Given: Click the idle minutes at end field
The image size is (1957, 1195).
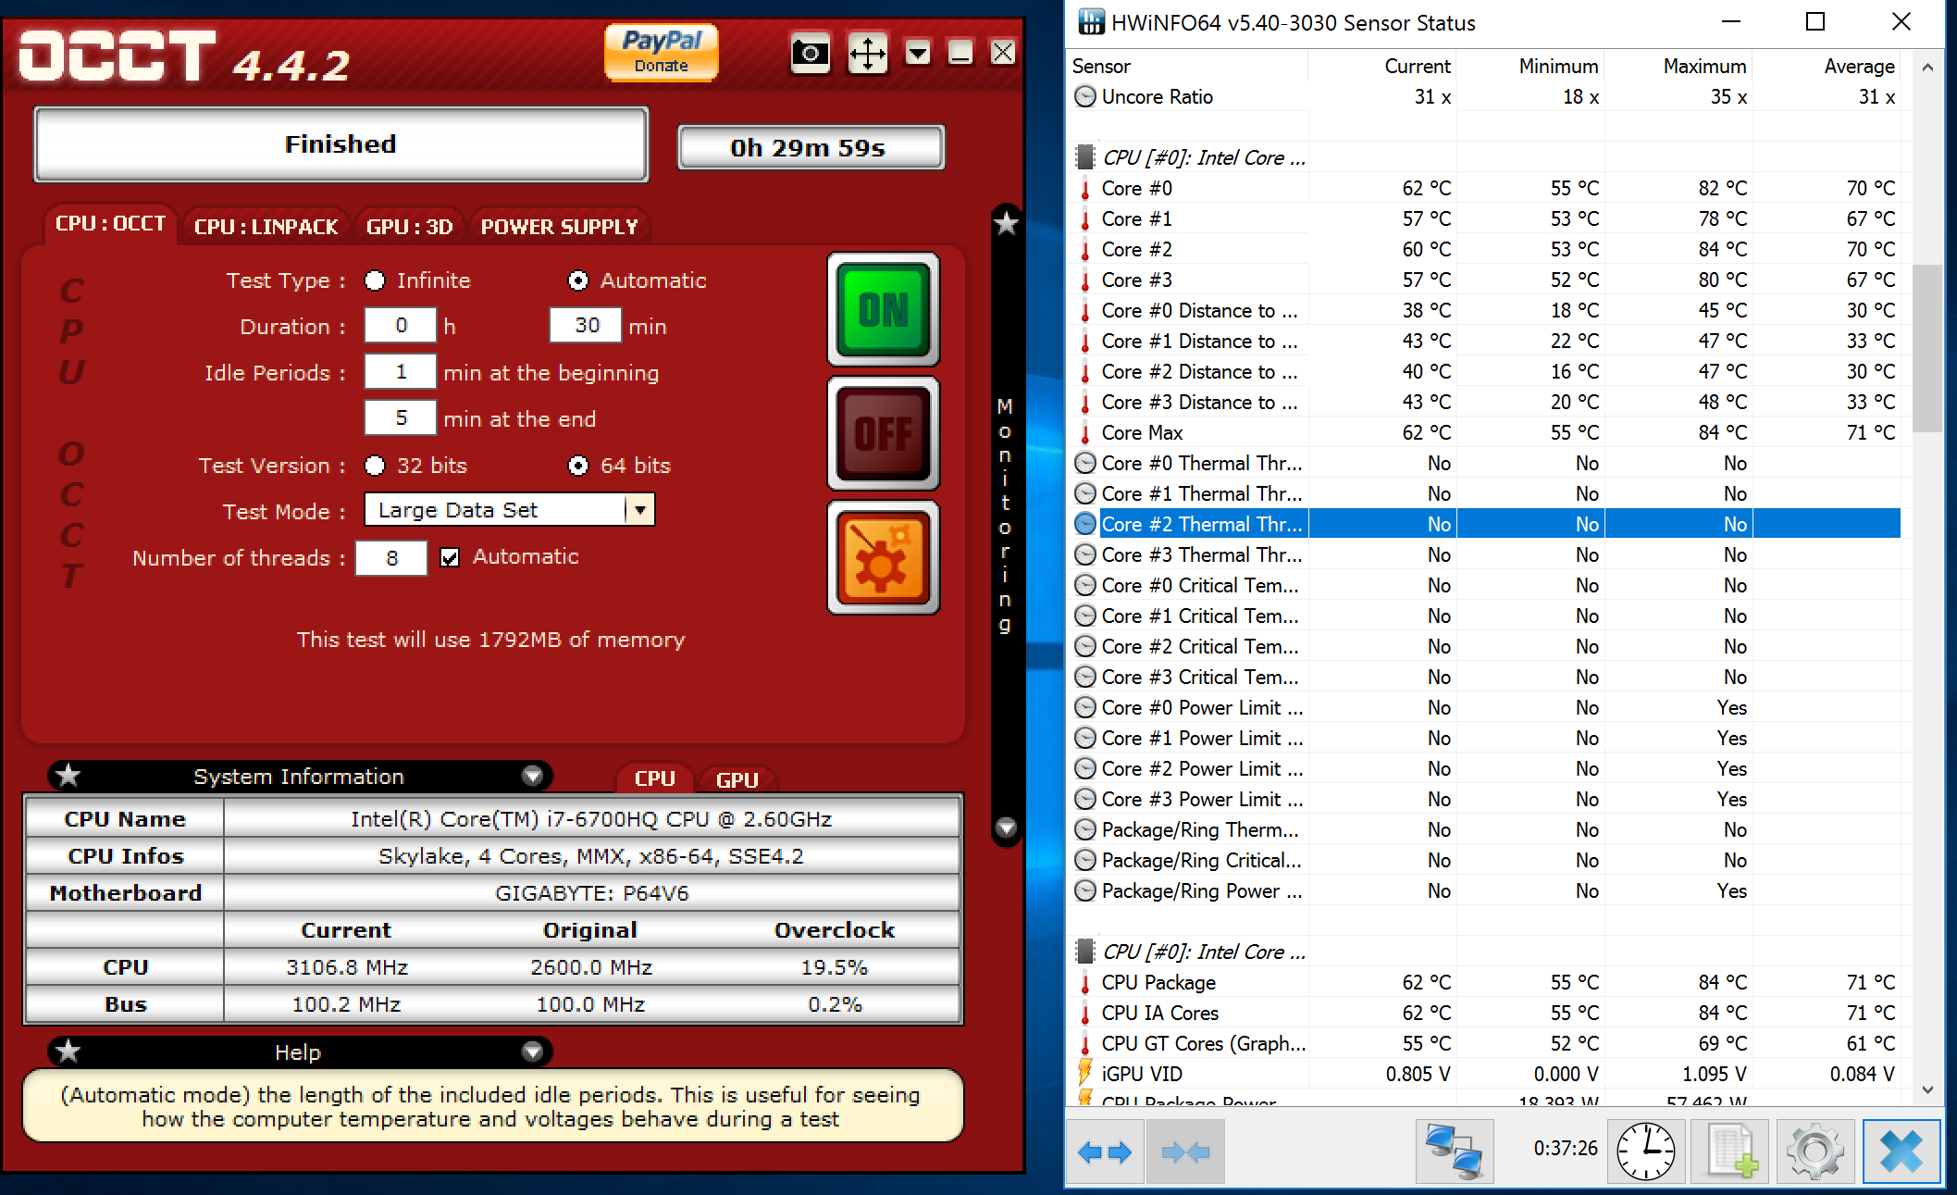Looking at the screenshot, I should coord(401,418).
